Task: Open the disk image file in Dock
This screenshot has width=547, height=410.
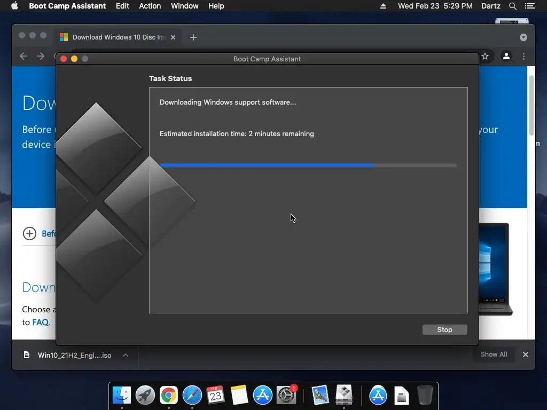Action: pyautogui.click(x=401, y=395)
